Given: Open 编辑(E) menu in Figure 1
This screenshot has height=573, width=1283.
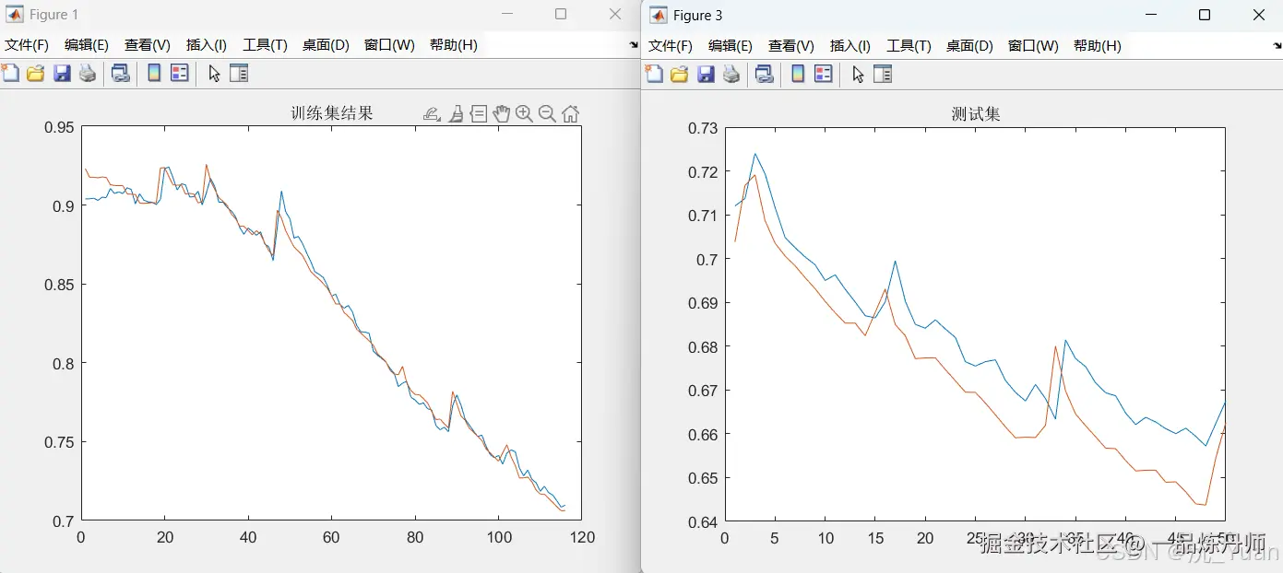Looking at the screenshot, I should coord(87,45).
